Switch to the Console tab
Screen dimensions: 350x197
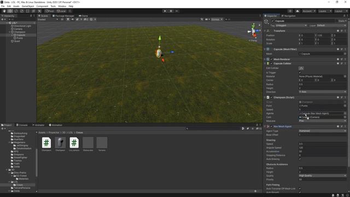point(22,125)
